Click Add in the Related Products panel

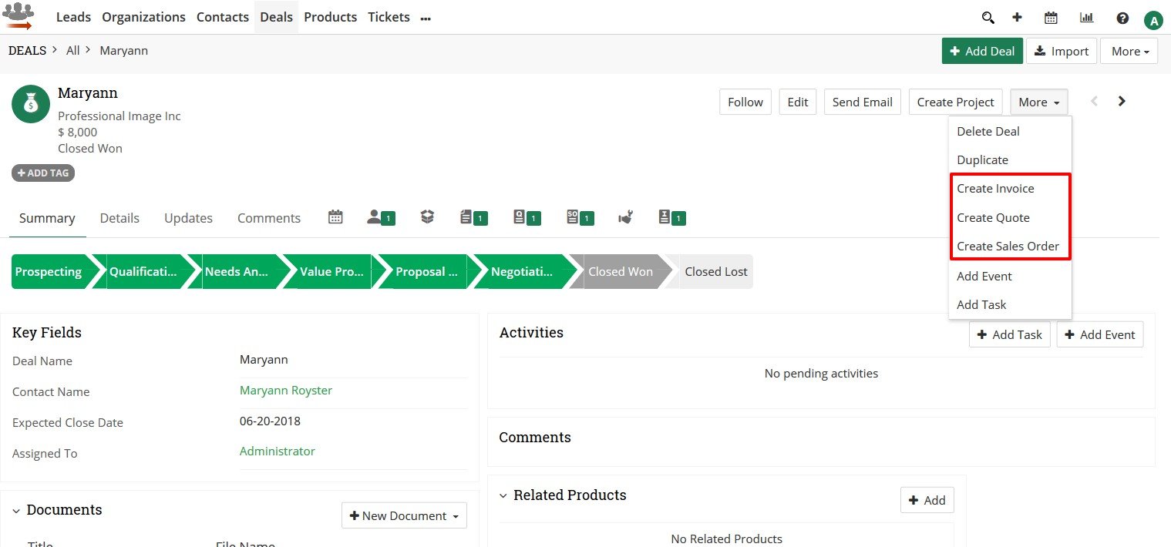927,500
